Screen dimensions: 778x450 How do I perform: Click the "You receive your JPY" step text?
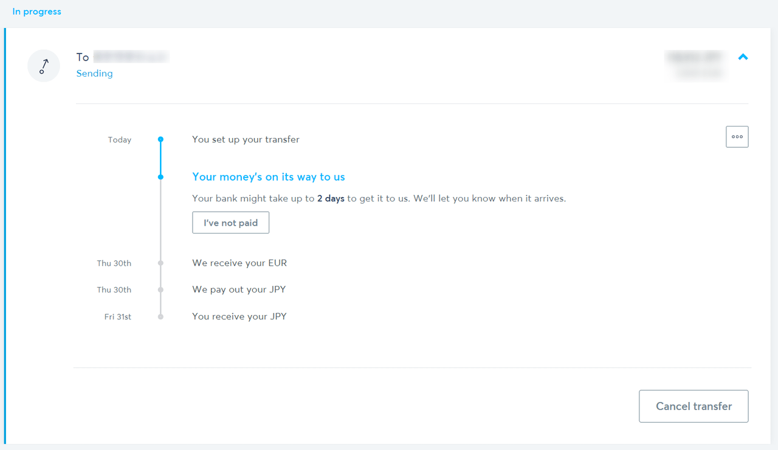(239, 316)
